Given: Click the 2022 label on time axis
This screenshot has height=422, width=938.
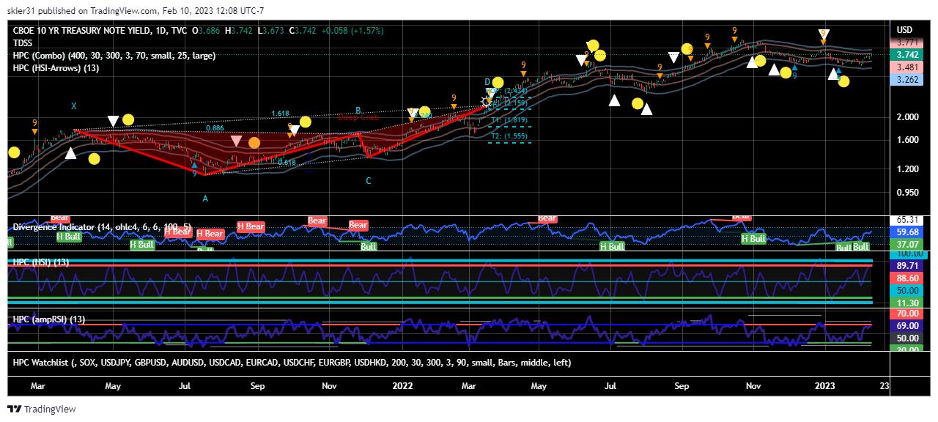Looking at the screenshot, I should pos(402,385).
